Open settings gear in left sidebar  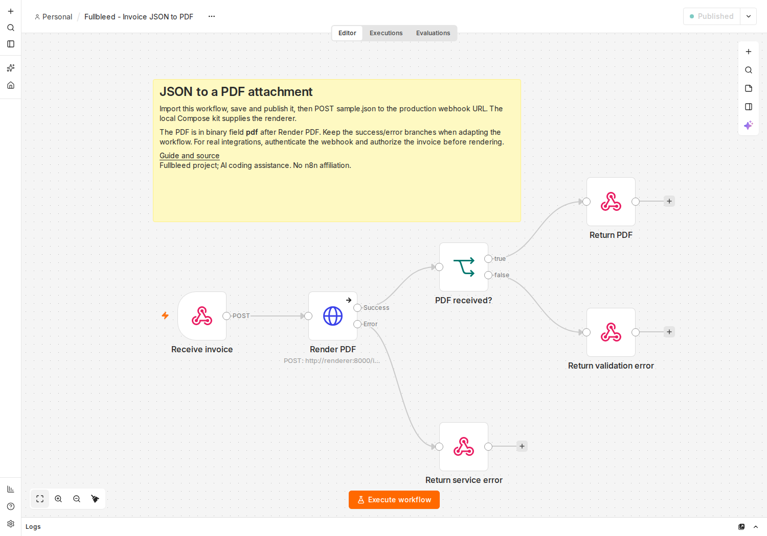(11, 524)
